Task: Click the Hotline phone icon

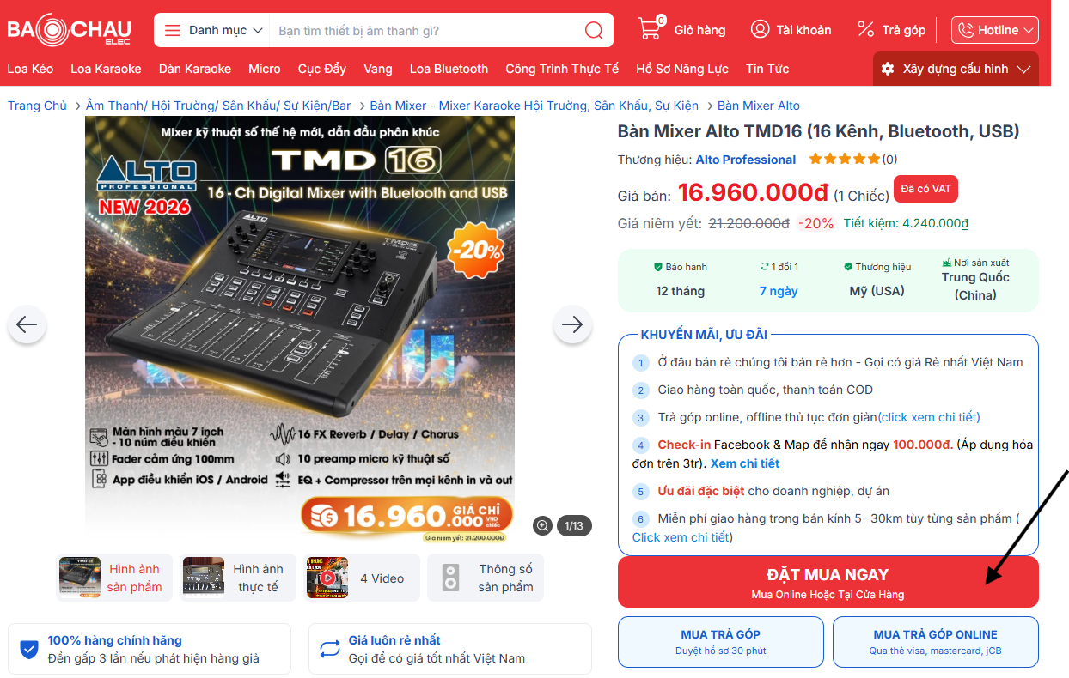Action: click(x=966, y=30)
